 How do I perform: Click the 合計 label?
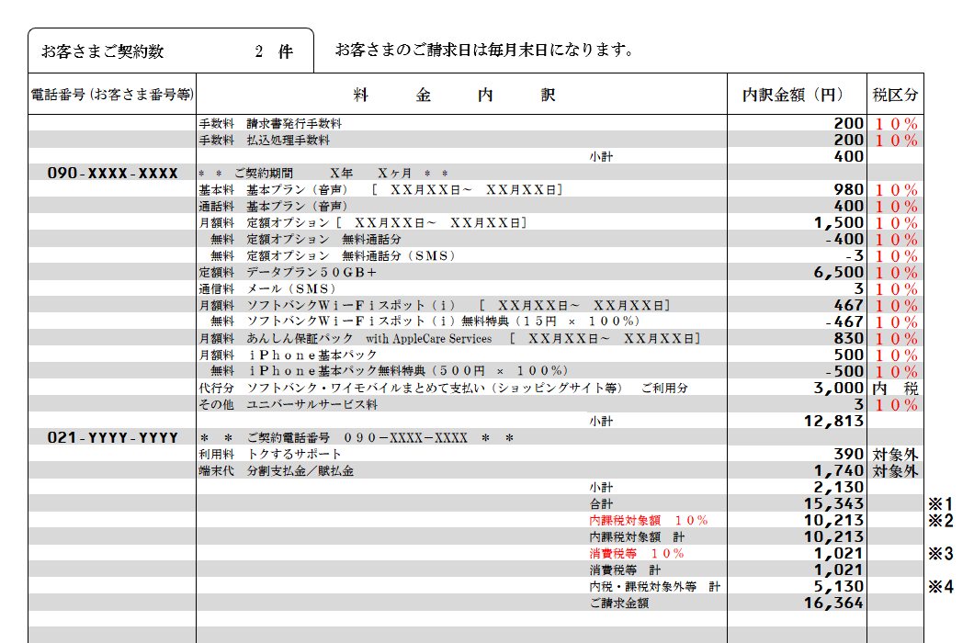(x=601, y=504)
